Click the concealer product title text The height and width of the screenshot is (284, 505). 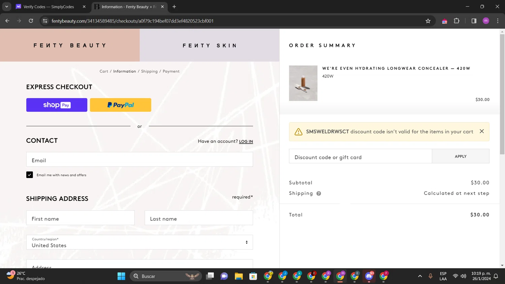coord(396,68)
